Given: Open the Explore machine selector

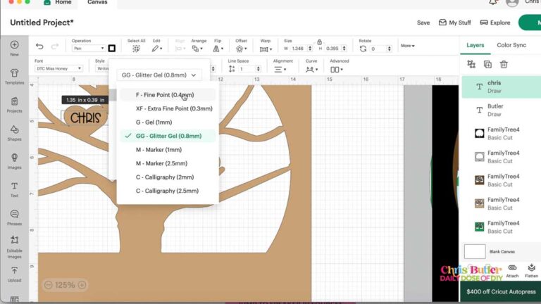Looking at the screenshot, I should coord(495,23).
